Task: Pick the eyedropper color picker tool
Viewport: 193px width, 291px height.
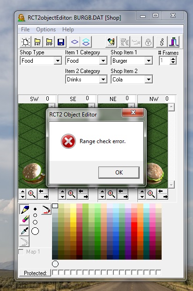Action: coord(24,231)
